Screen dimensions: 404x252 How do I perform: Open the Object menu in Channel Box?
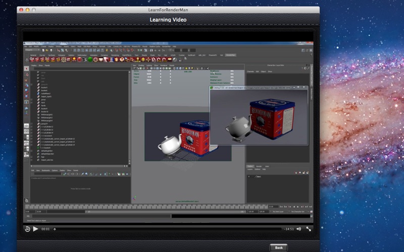coord(263,72)
